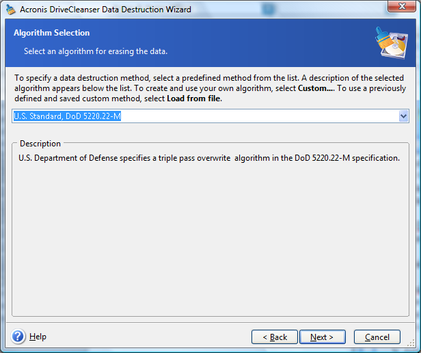
Task: Click the Algorithm Selection heading
Action: click(51, 33)
